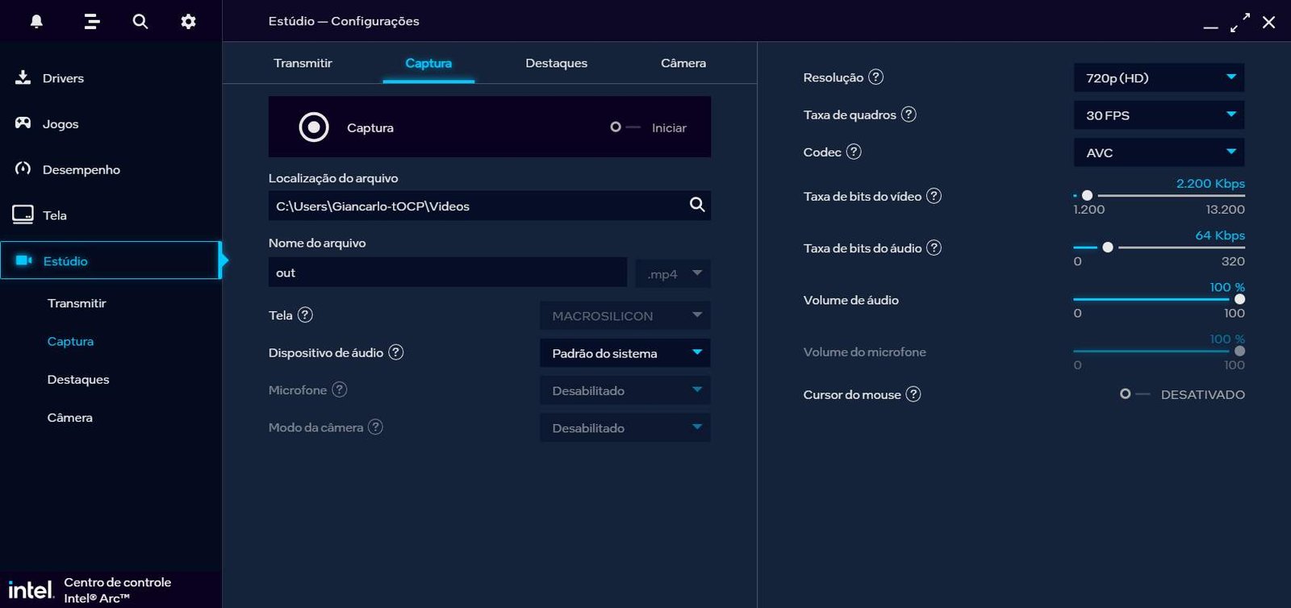This screenshot has height=608, width=1291.
Task: Click help icon next to Resolução
Action: (x=875, y=77)
